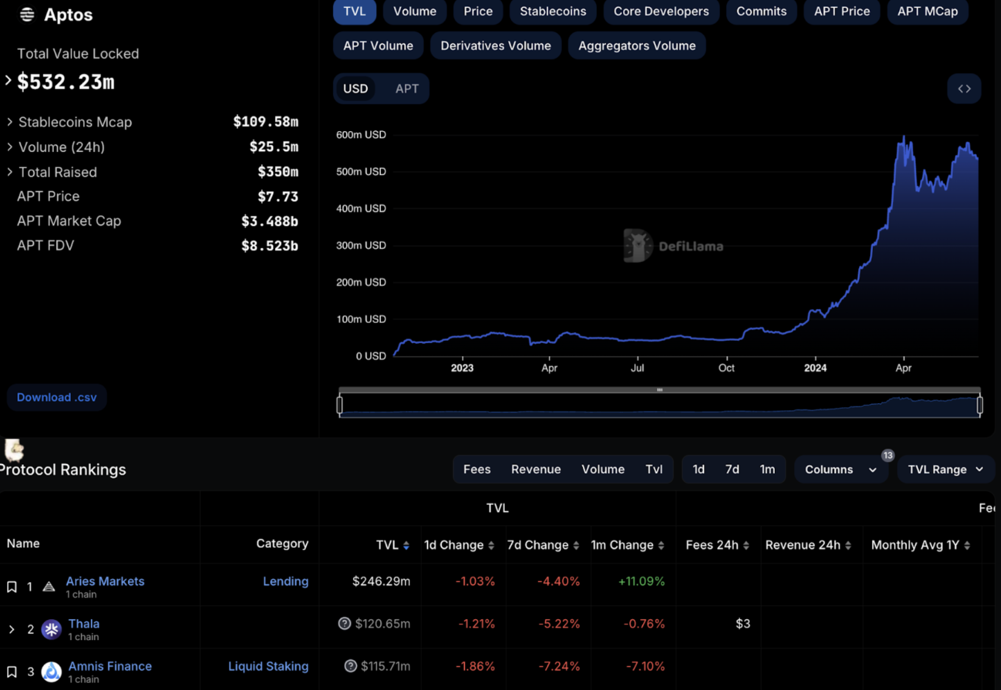Viewport: 1001px width, 690px height.
Task: Expand the Total Value Locked breakdown
Action: [8, 80]
